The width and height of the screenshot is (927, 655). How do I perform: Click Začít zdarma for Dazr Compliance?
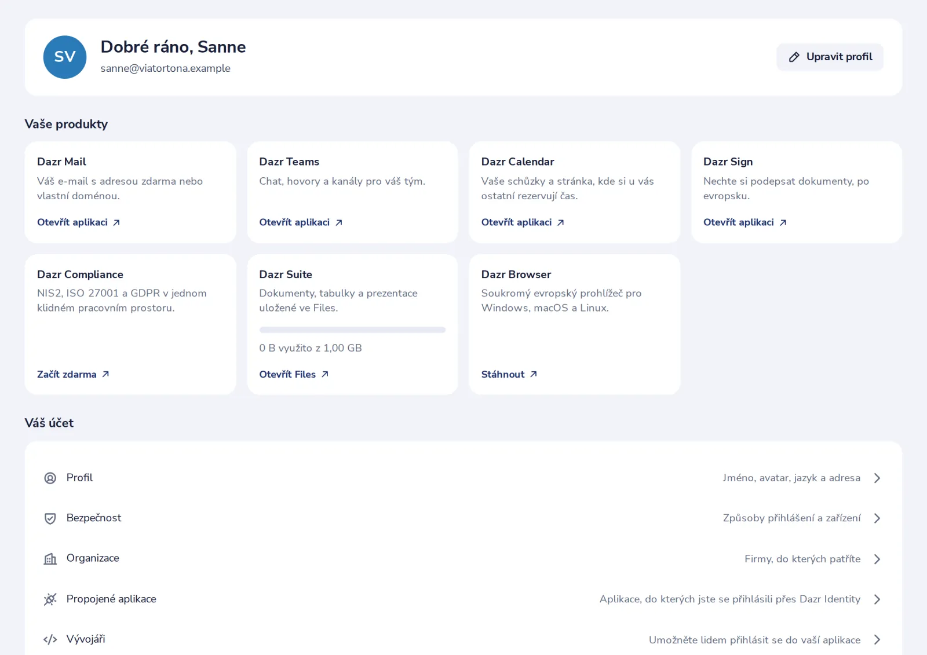[74, 374]
